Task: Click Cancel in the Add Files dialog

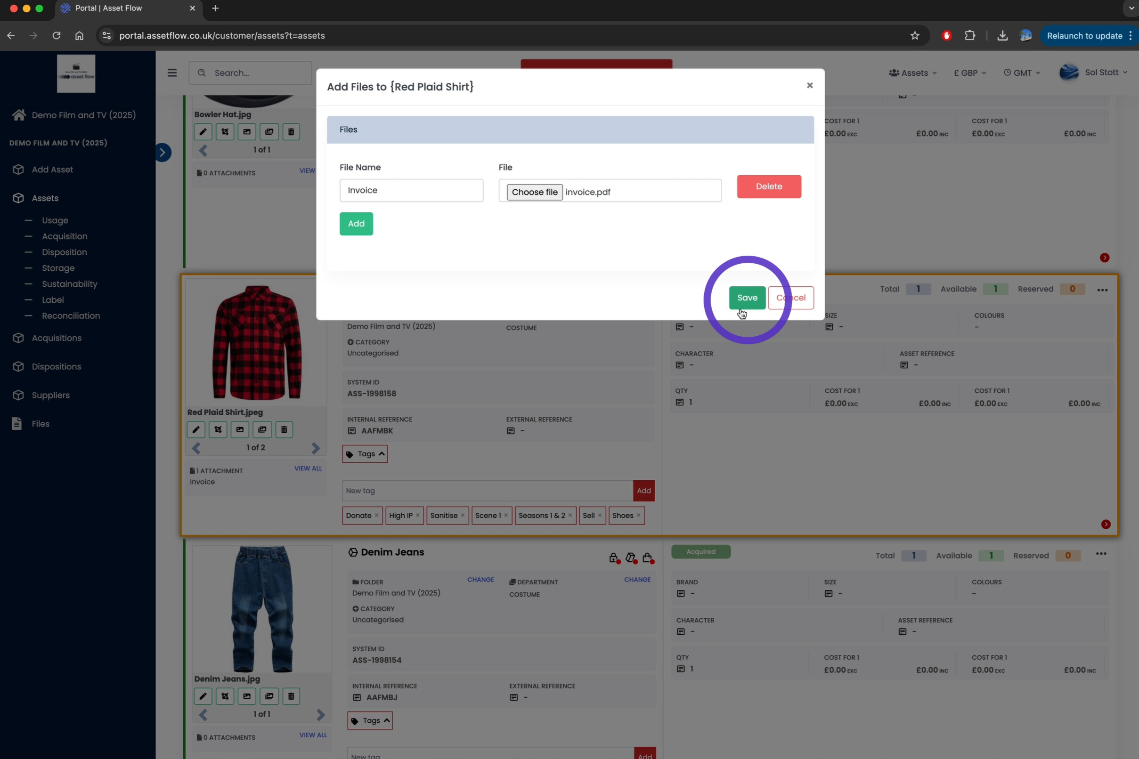Action: (791, 298)
